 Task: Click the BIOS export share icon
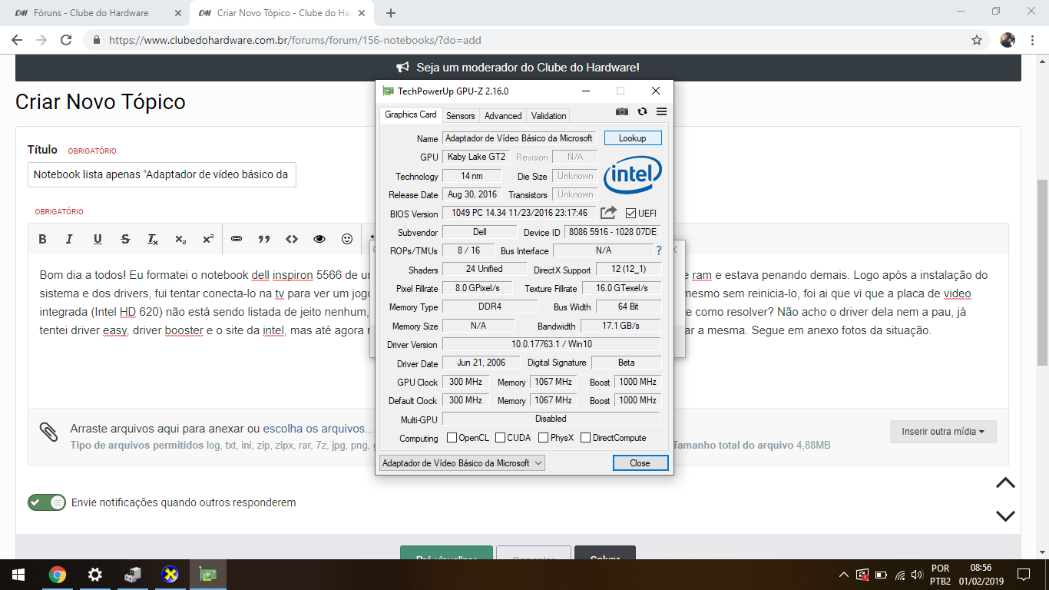point(608,213)
